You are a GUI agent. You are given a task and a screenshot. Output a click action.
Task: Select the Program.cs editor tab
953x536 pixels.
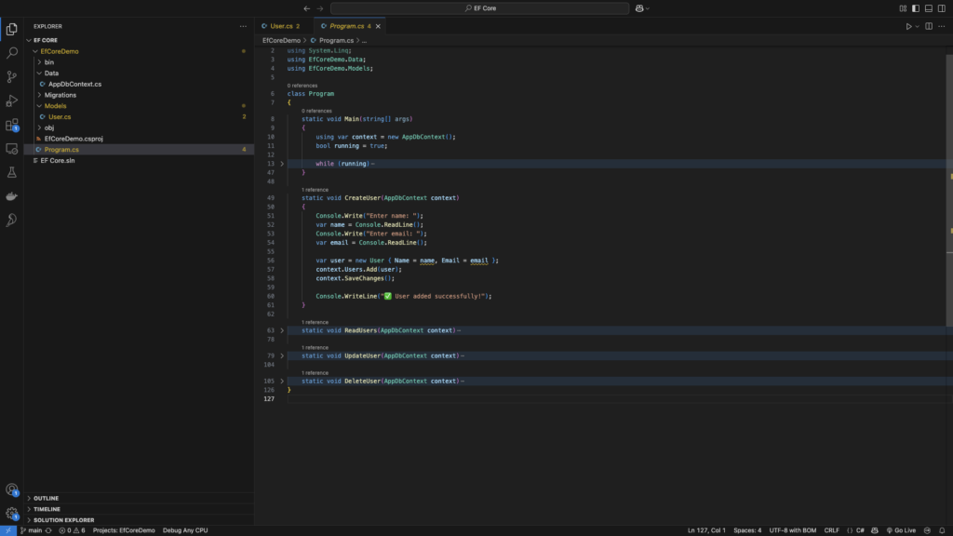[346, 26]
